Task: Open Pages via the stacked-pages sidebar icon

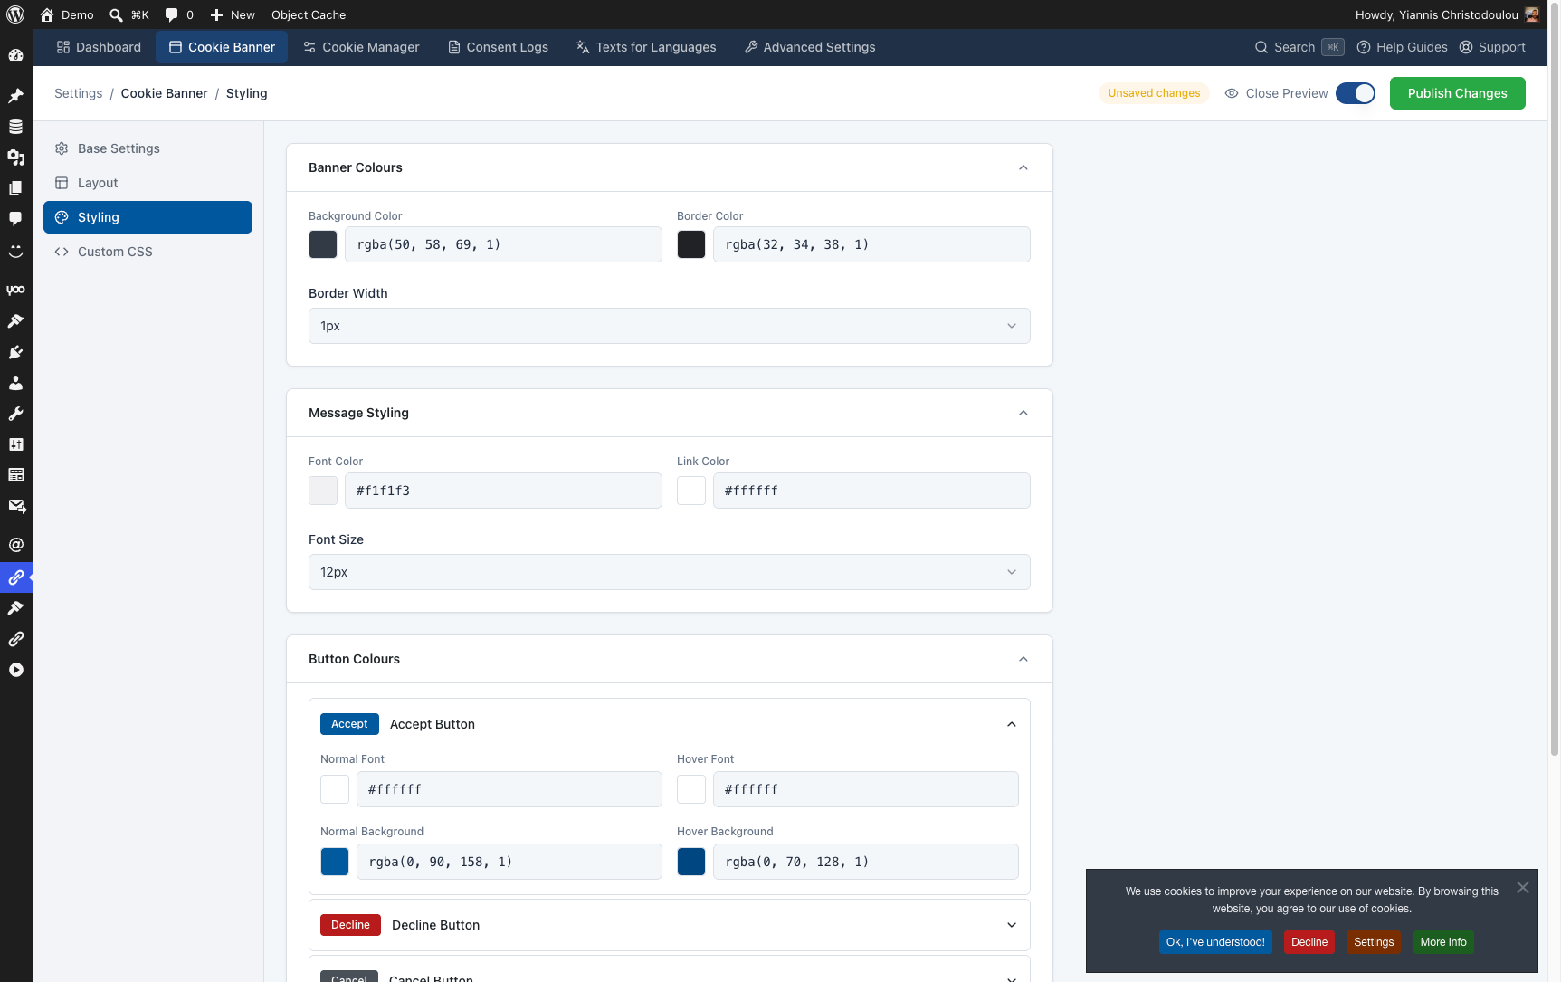Action: [15, 187]
